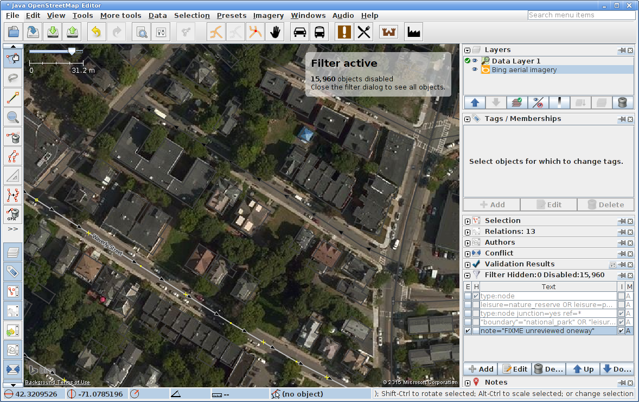This screenshot has width=639, height=402.
Task: Select the Zoom magnifier tool in sidebar
Action: [x=13, y=117]
